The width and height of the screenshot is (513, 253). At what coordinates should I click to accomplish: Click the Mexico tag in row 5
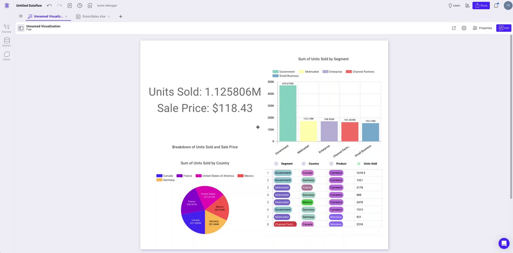click(307, 202)
